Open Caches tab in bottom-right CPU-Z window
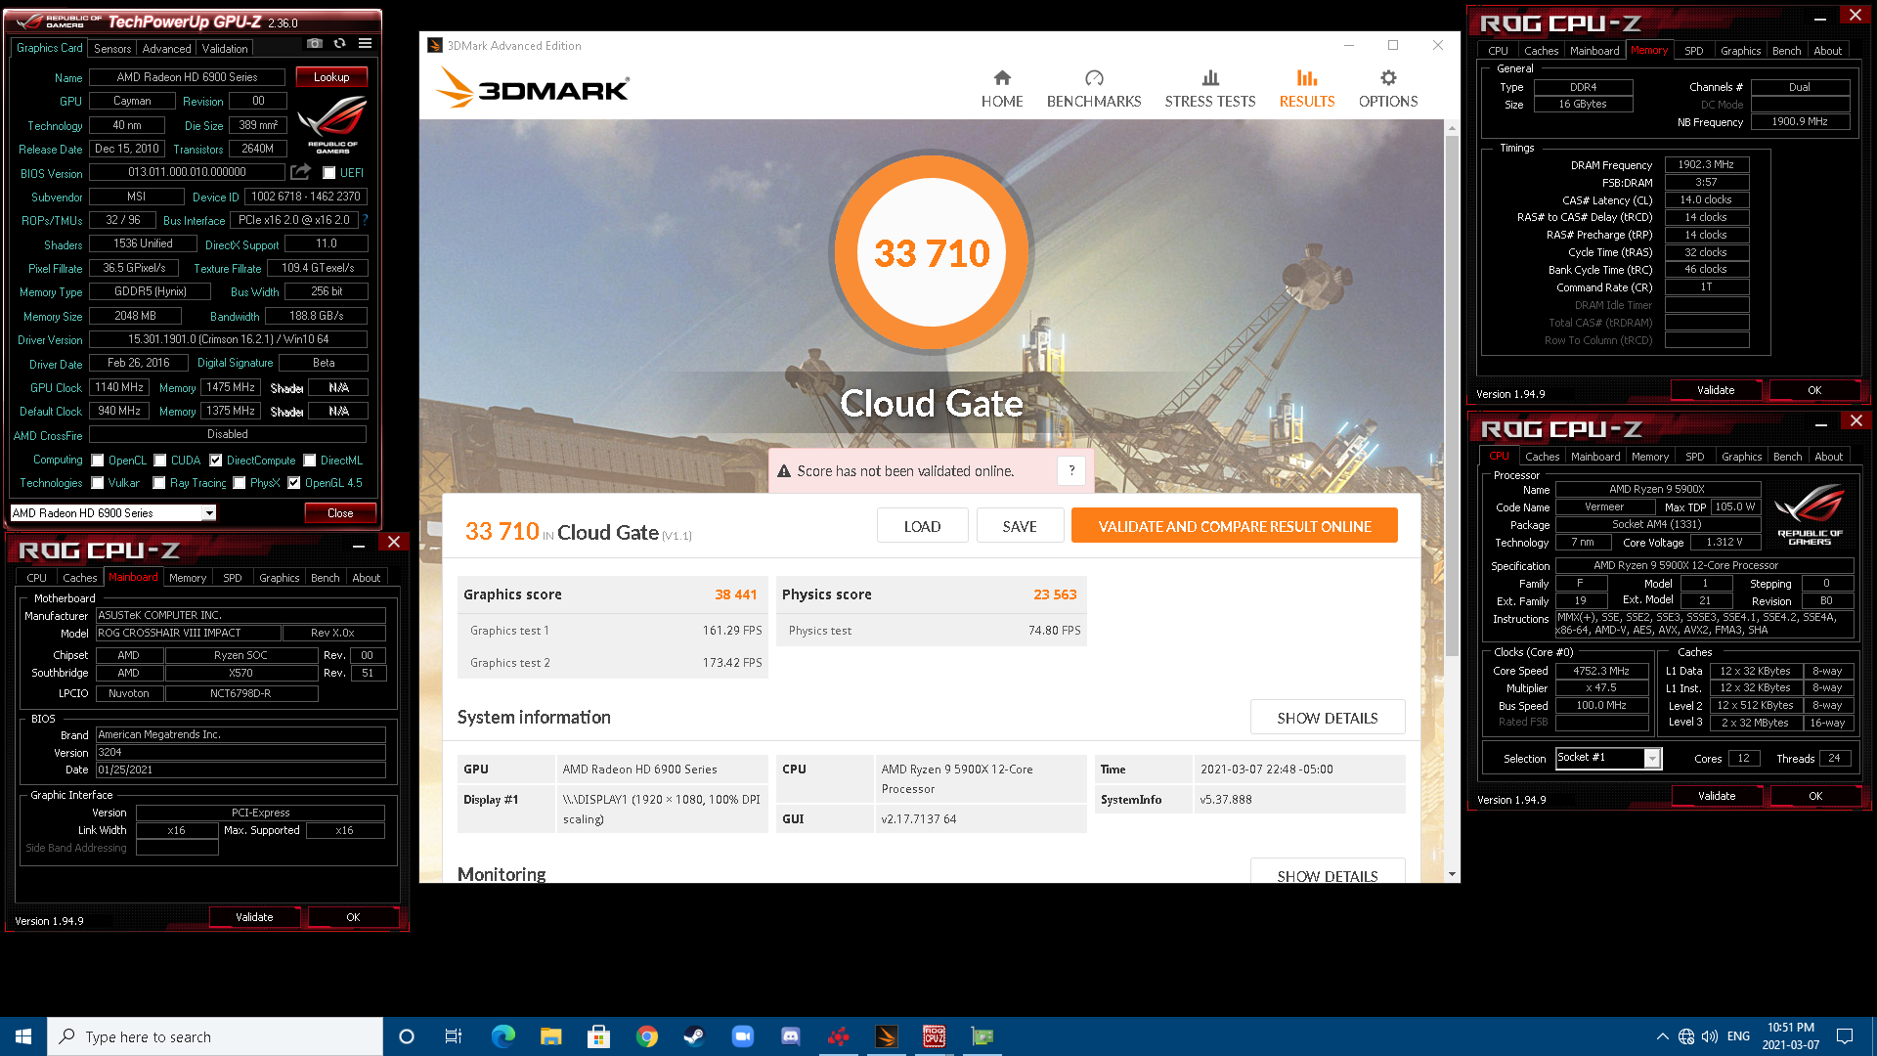Screen dimensions: 1877x1056 [1542, 457]
